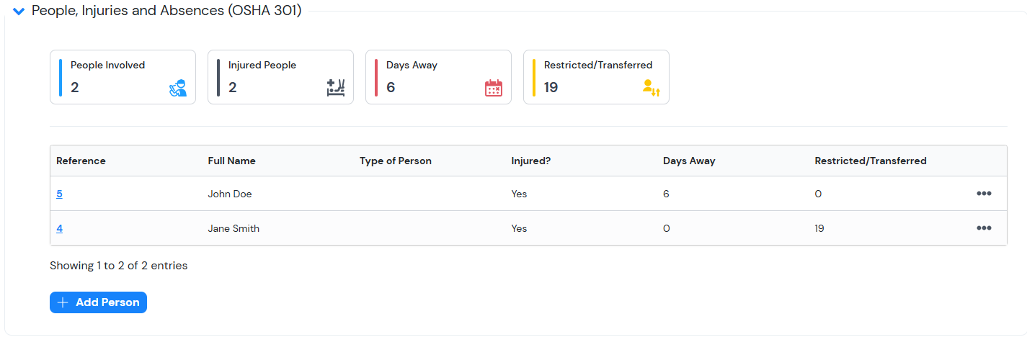The height and width of the screenshot is (337, 1027).
Task: Open Jane Smith row three-dots menu
Action: point(984,228)
